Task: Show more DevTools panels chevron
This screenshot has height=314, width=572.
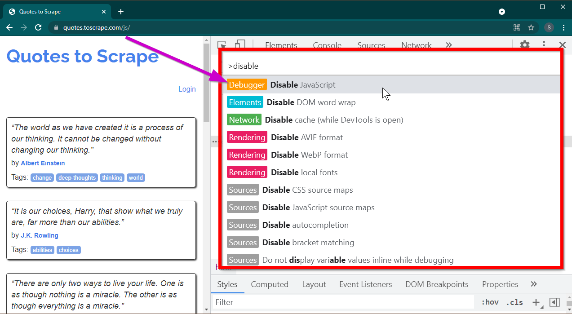Action: [x=448, y=45]
